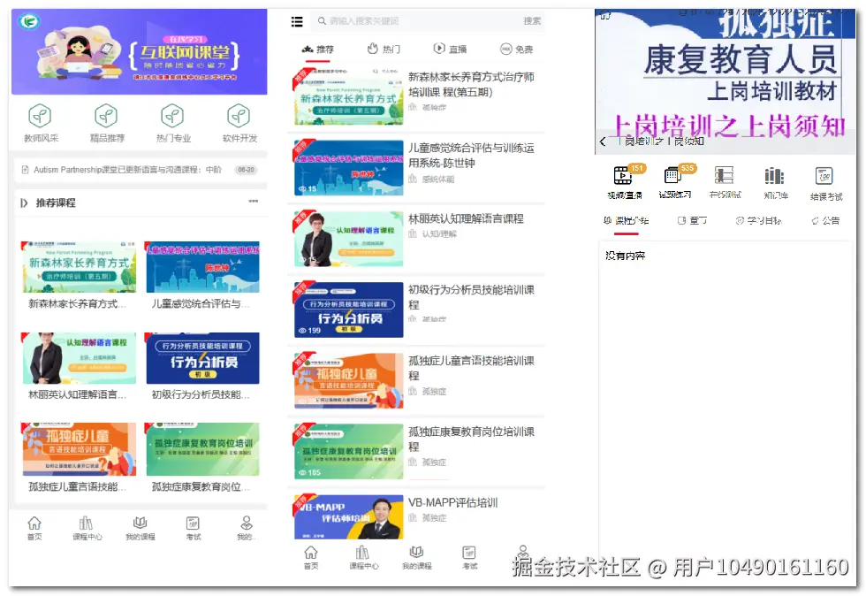Open 试题练习 practice questions with 535 badge
The height and width of the screenshot is (596, 866).
pos(673,177)
